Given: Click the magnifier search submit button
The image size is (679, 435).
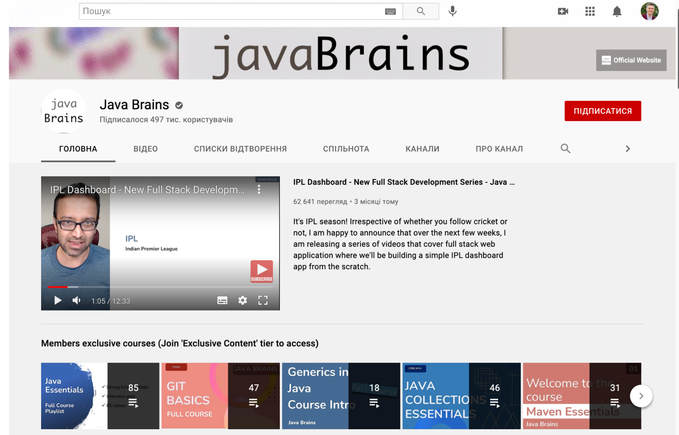Looking at the screenshot, I should [x=421, y=11].
